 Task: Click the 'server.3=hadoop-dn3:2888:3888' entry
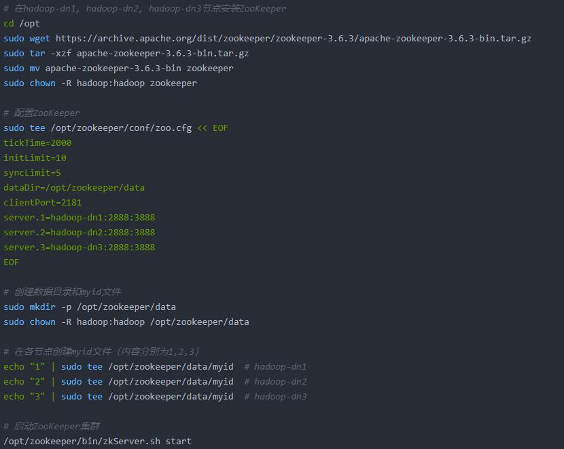click(80, 248)
